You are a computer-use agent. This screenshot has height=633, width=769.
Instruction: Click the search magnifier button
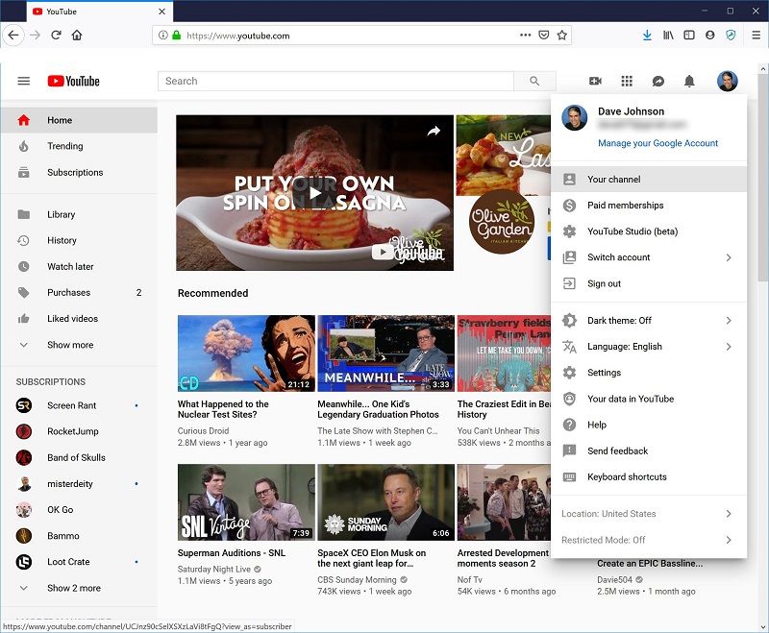click(534, 81)
